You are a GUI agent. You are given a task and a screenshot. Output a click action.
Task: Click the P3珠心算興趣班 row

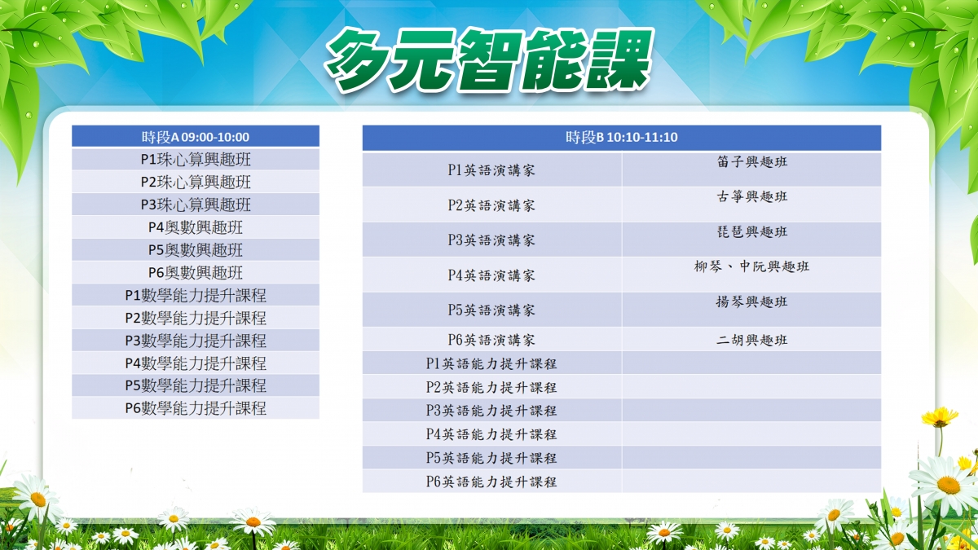196,205
